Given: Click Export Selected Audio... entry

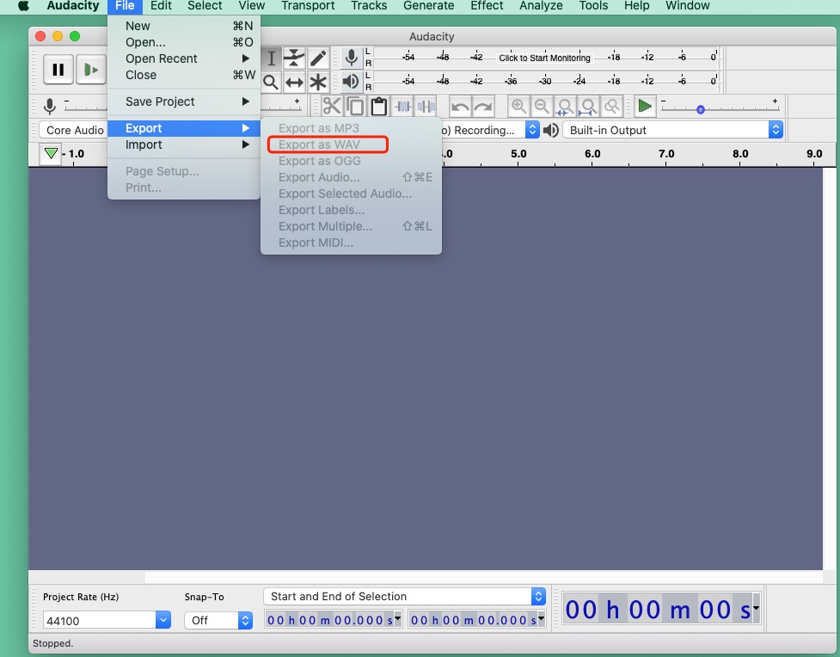Looking at the screenshot, I should [x=351, y=193].
